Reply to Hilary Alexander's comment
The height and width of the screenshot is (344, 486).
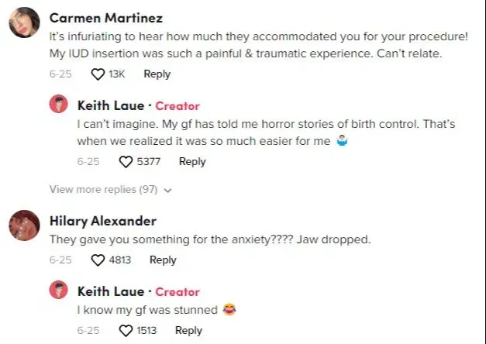163,260
